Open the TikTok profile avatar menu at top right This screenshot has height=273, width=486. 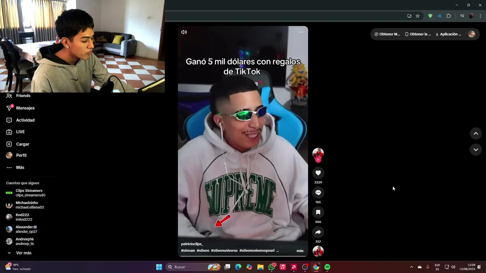pos(472,34)
